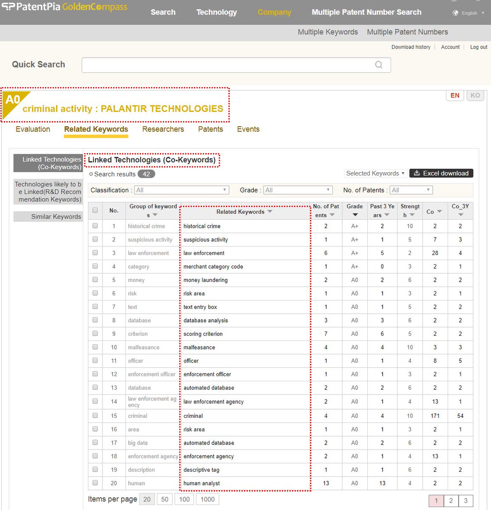
Task: Click the PatentPia GoldenCompass logo
Action: pyautogui.click(x=65, y=7)
